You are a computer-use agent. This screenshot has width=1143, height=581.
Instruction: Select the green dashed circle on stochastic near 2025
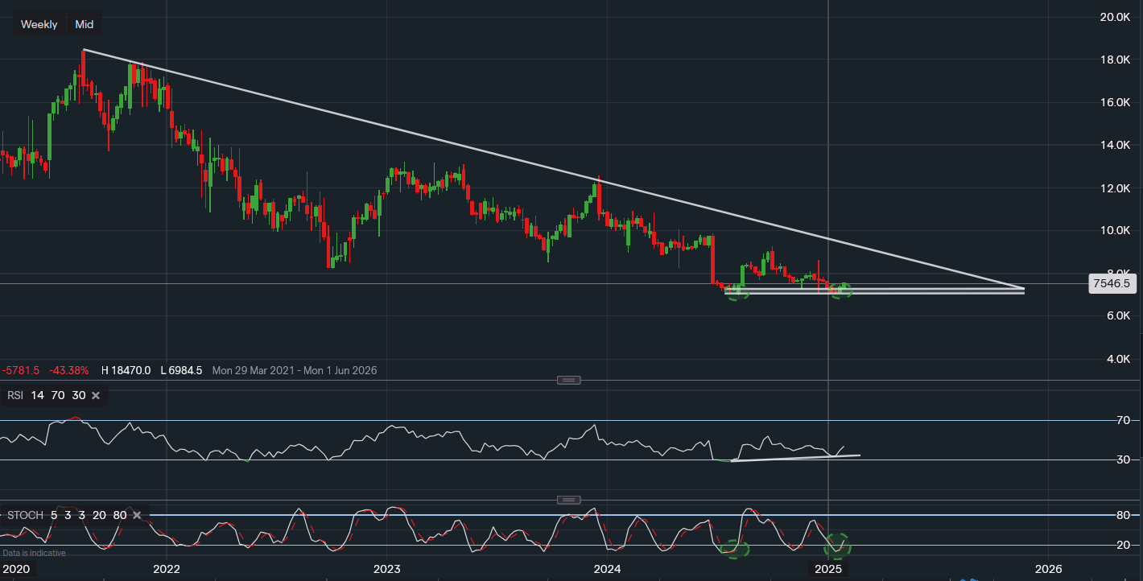point(838,546)
